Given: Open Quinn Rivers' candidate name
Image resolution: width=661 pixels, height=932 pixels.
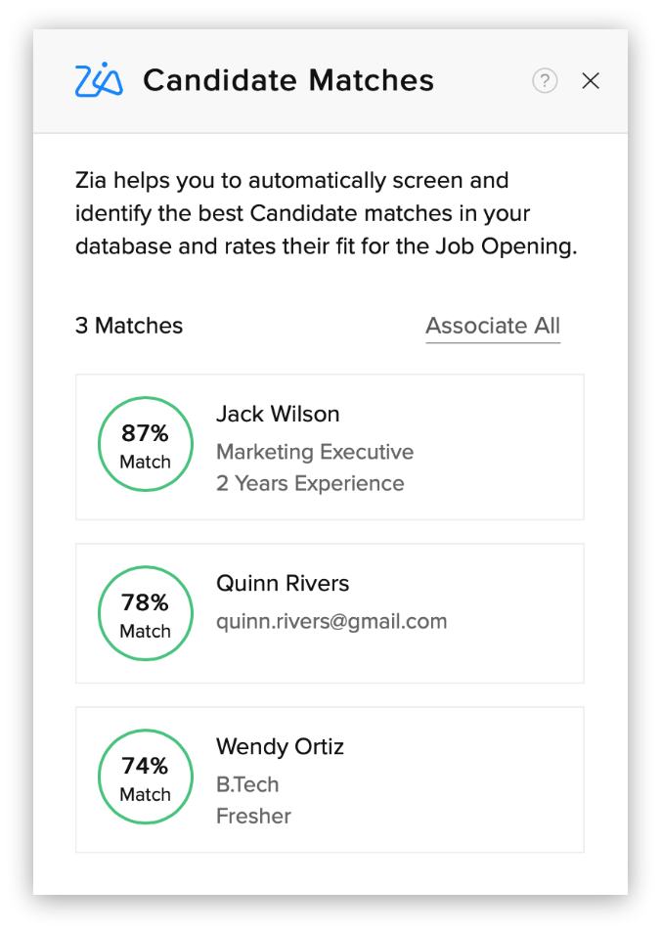Looking at the screenshot, I should pos(283,583).
